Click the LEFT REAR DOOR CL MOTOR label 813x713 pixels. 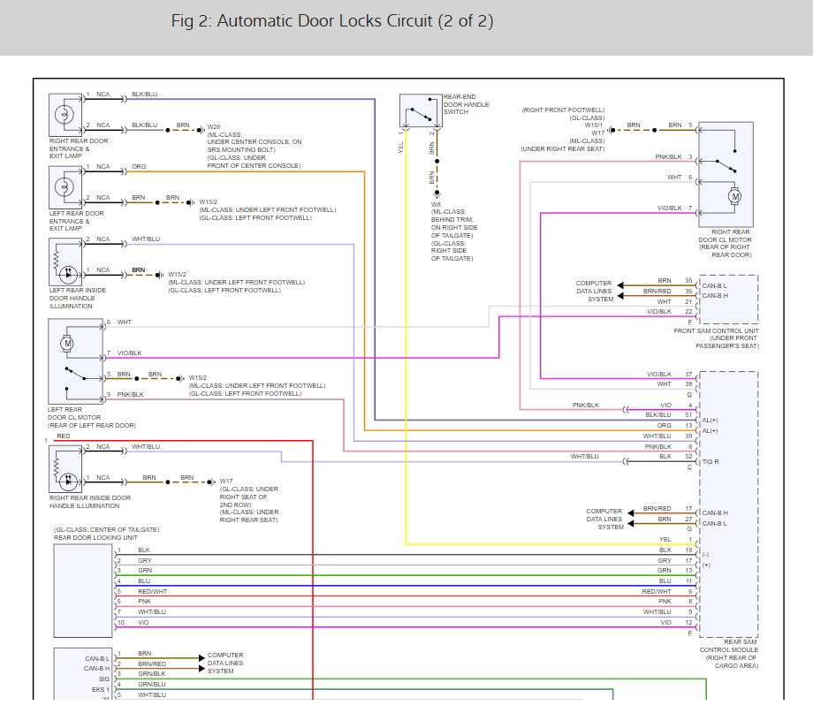(x=92, y=417)
